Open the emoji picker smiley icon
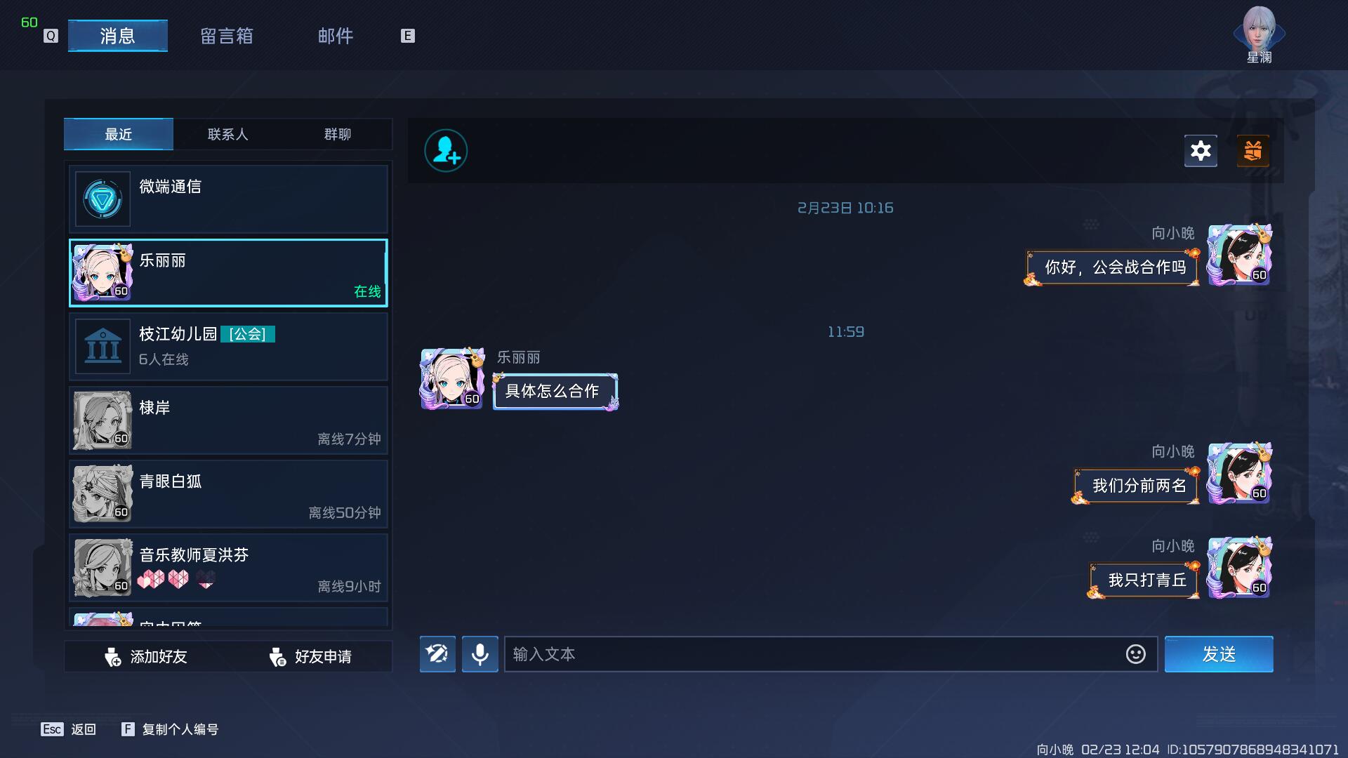1348x758 pixels. (x=1135, y=654)
